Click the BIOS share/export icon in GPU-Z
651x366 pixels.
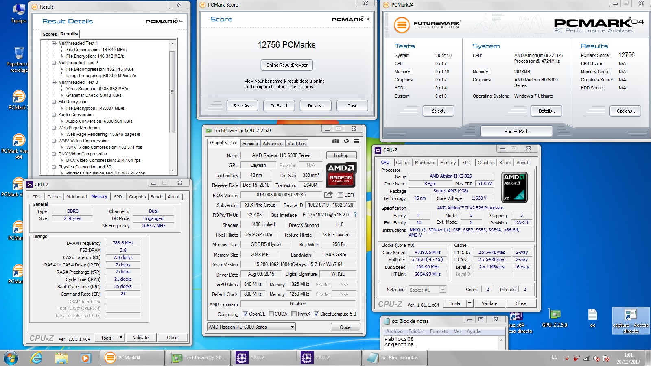[x=328, y=195]
